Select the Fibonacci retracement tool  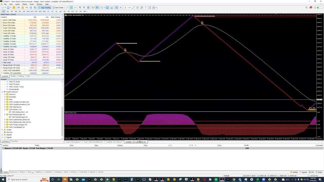(x=141, y=8)
